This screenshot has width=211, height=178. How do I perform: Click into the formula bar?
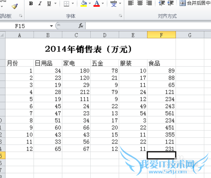point(148,26)
